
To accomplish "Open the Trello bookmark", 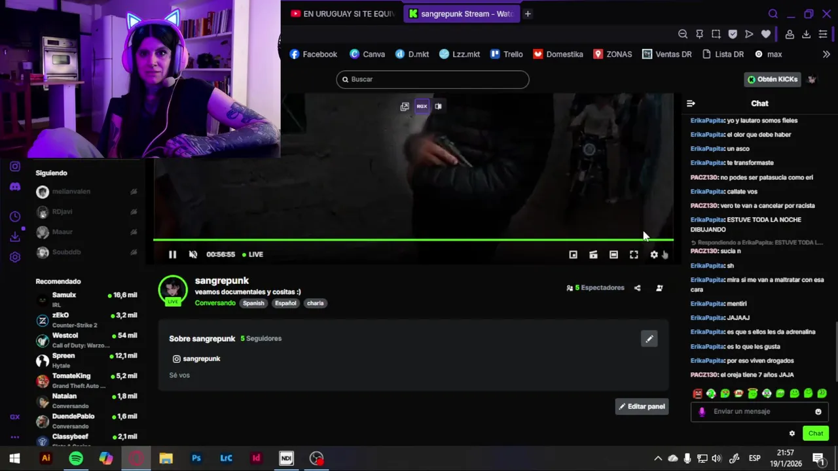I will pyautogui.click(x=506, y=54).
